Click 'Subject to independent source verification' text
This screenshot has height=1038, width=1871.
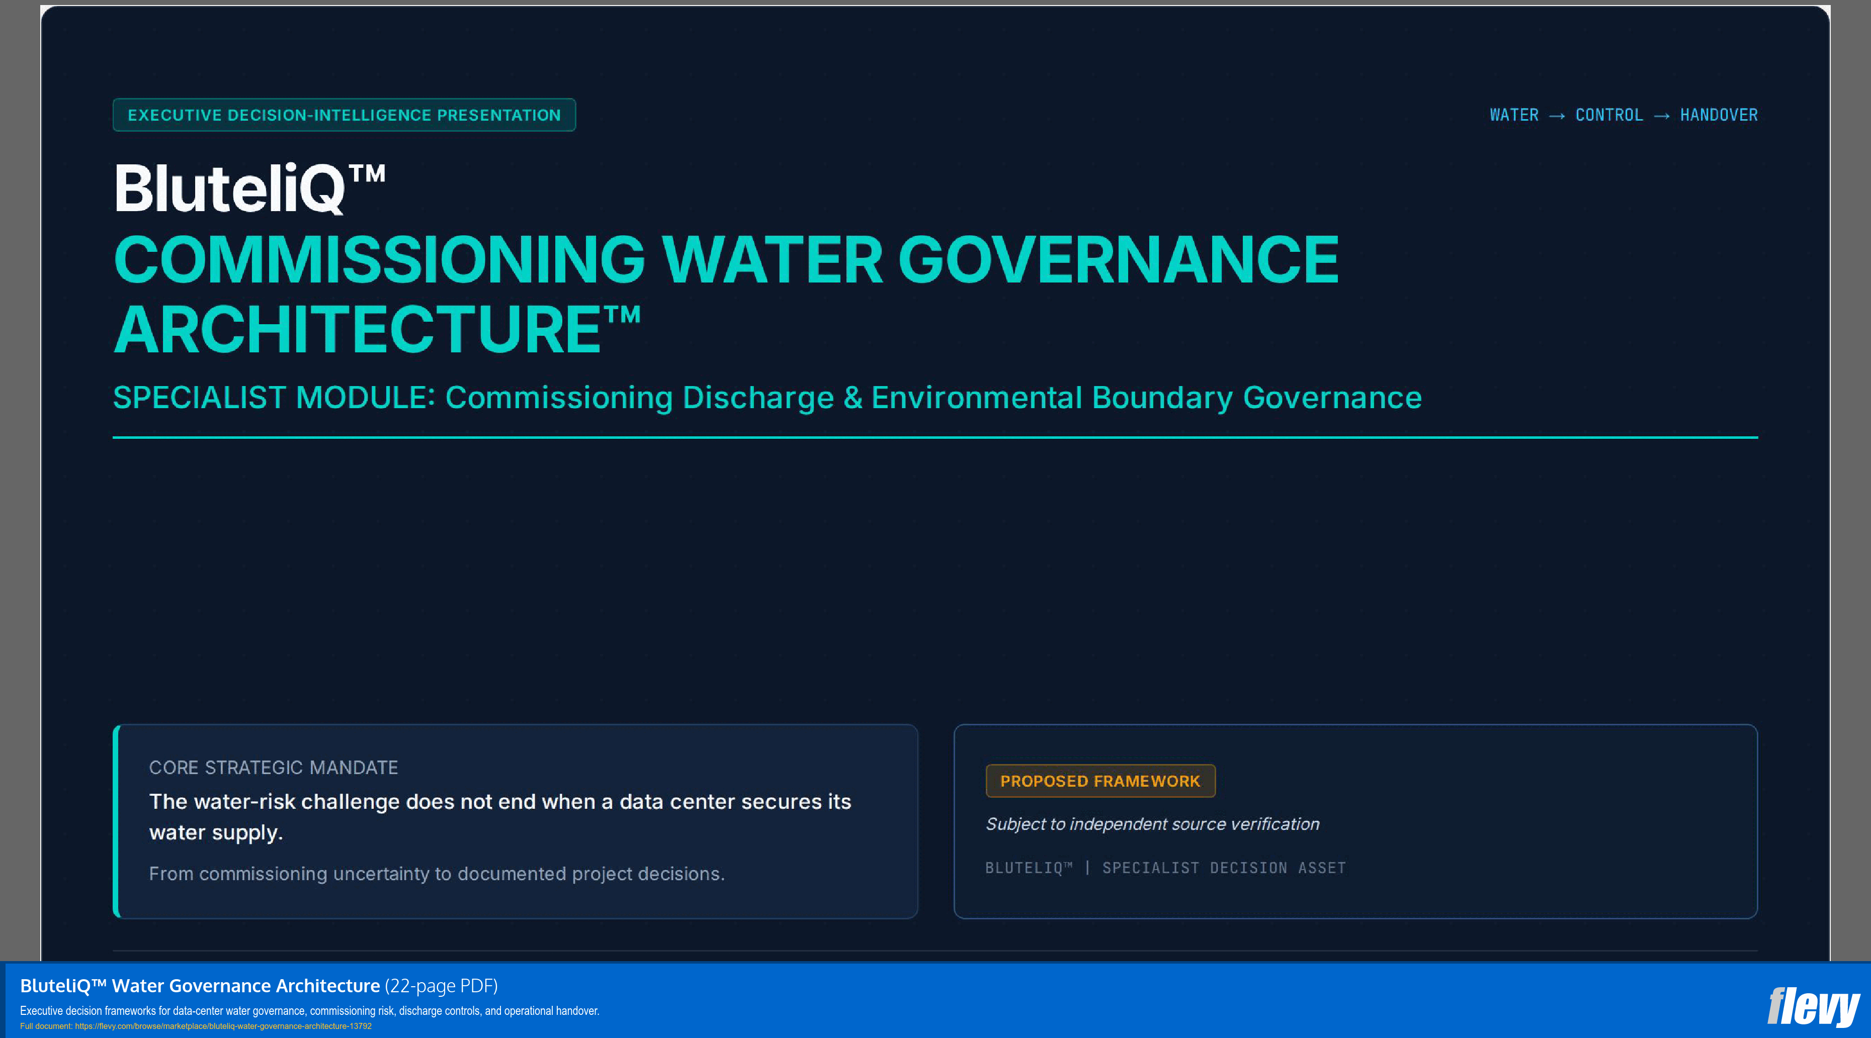1152,824
